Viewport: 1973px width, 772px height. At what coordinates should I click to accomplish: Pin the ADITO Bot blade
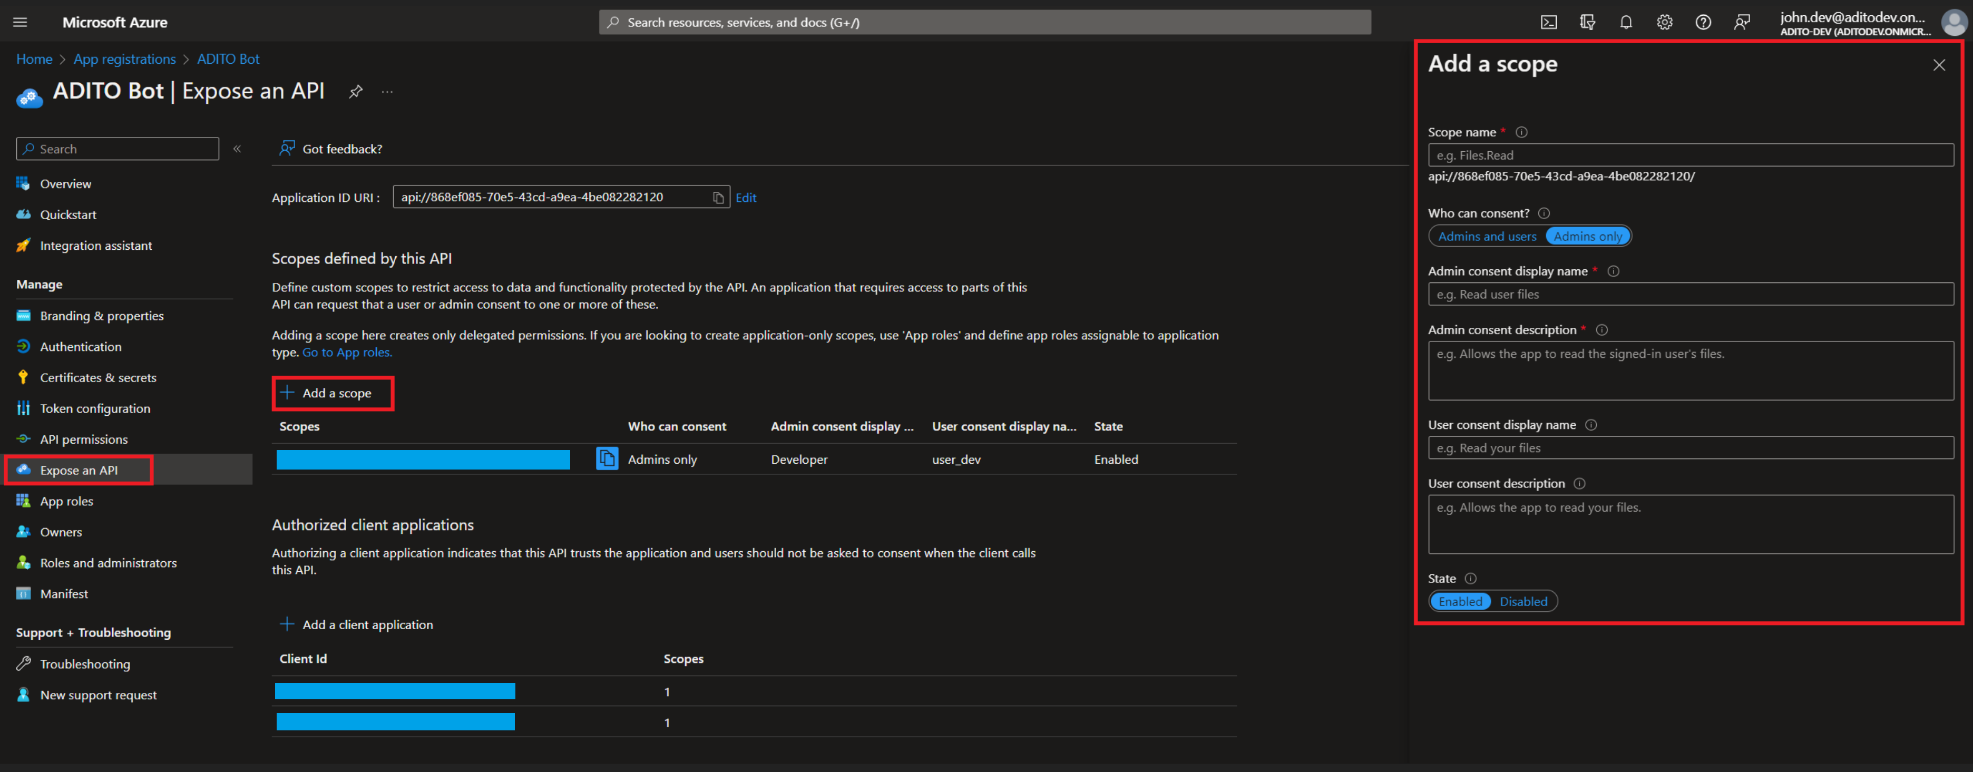pyautogui.click(x=355, y=92)
